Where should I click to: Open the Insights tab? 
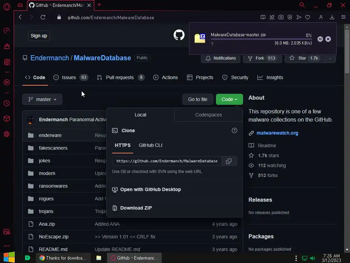(x=270, y=77)
